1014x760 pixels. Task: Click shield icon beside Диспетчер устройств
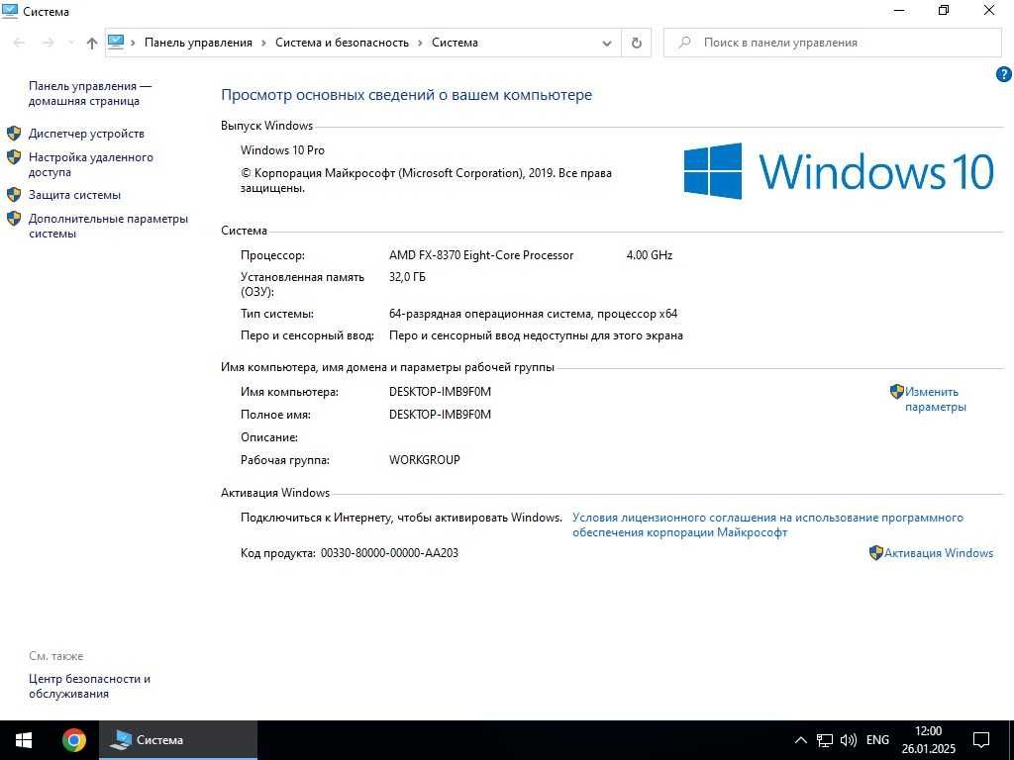[14, 134]
